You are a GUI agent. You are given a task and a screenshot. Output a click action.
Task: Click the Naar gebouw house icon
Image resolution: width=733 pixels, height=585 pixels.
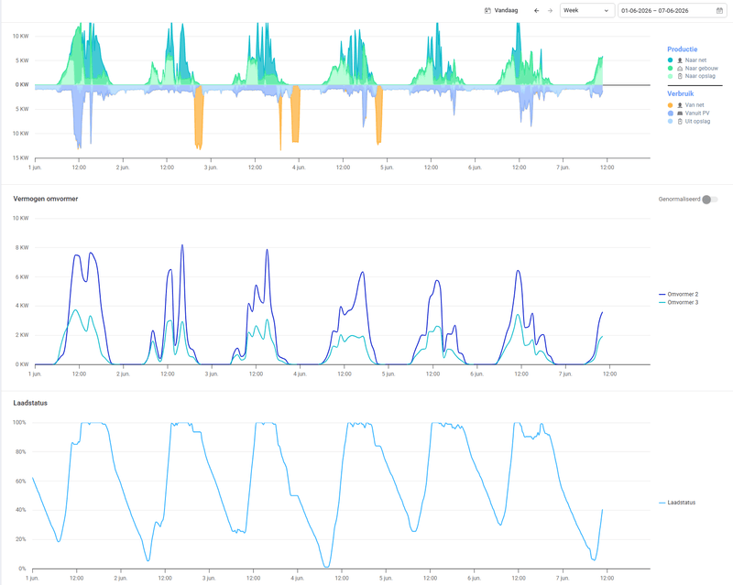pyautogui.click(x=680, y=69)
